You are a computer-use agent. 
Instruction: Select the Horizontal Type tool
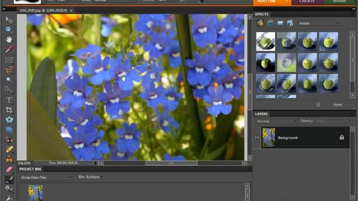(9, 100)
